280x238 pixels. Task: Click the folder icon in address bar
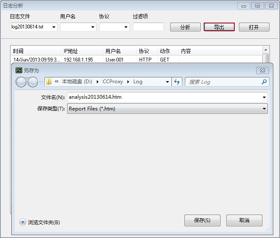pos(49,82)
